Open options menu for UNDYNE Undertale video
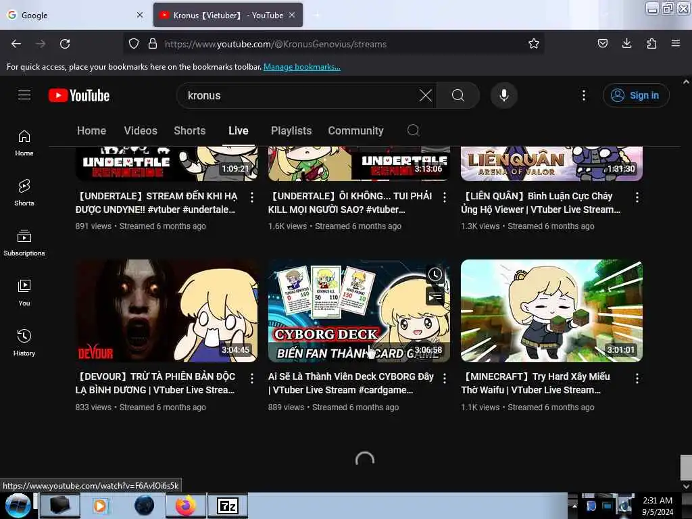This screenshot has height=519, width=692. (252, 197)
